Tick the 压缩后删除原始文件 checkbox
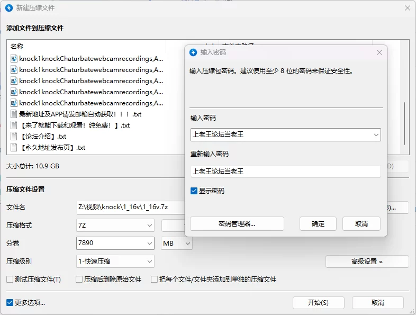Viewport: 416px width, 315px height. 79,280
